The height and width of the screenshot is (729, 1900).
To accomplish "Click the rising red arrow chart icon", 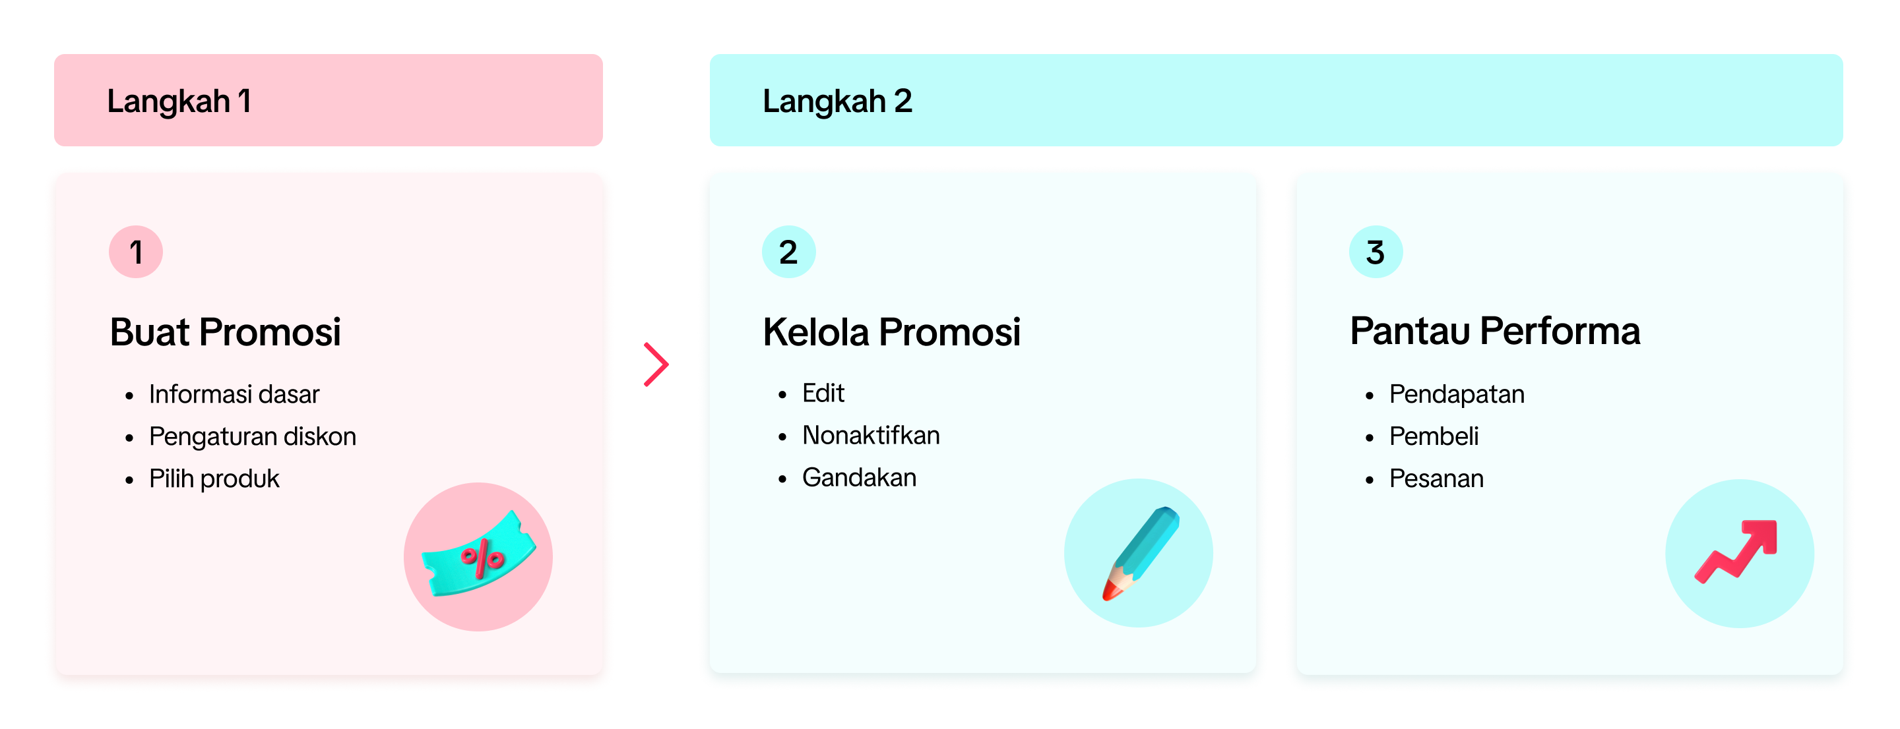I will 1738,554.
